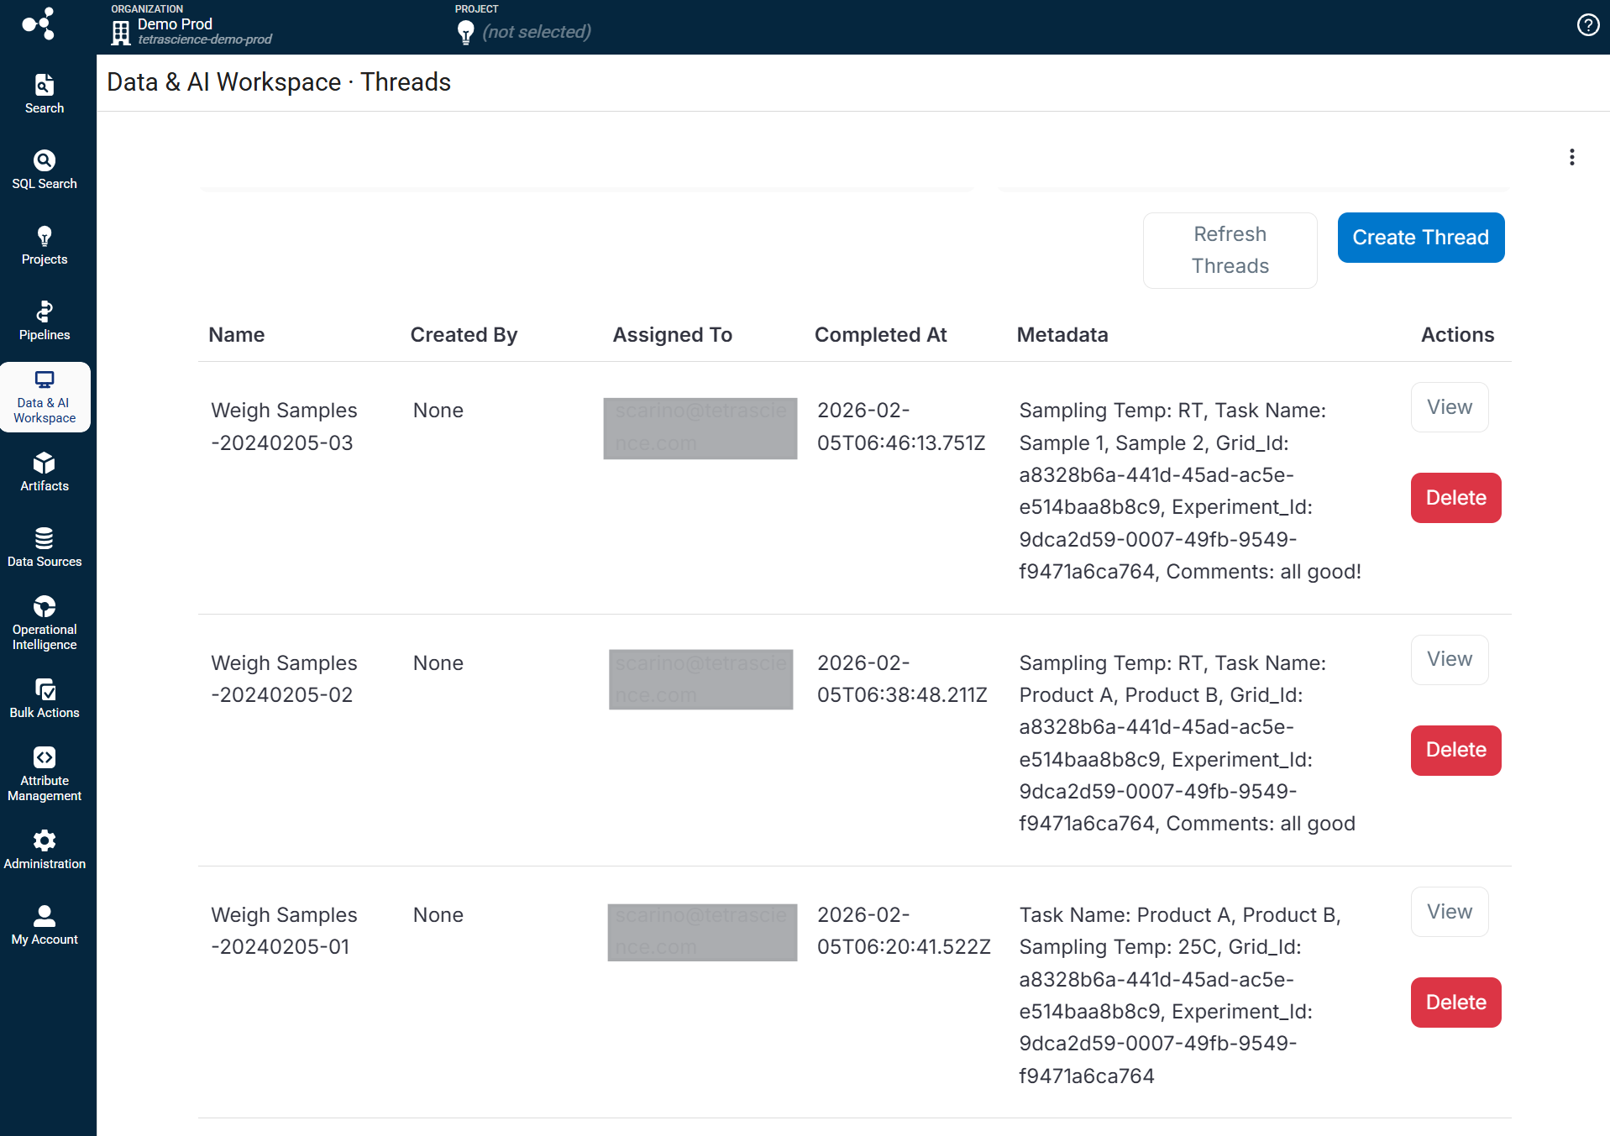Screen dimensions: 1610x1136
Task: Open Data Sources sidebar item
Action: (x=45, y=547)
